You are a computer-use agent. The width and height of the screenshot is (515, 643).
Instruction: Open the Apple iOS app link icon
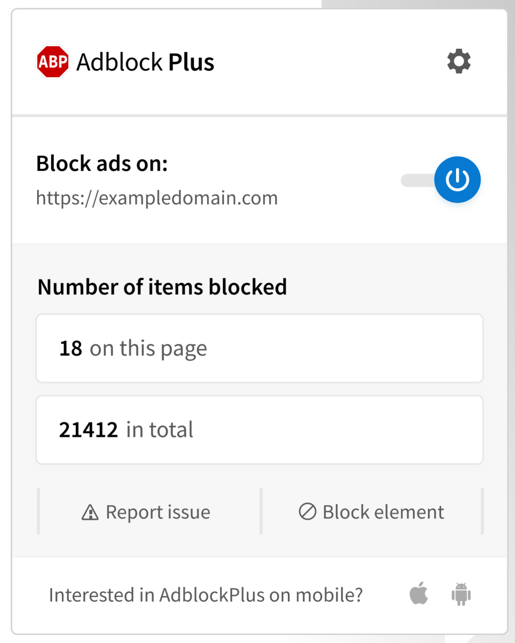click(419, 593)
